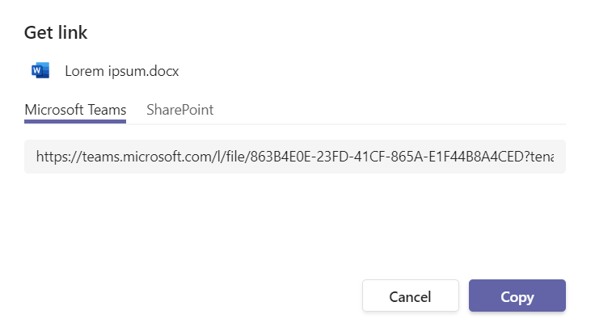The height and width of the screenshot is (327, 595).
Task: Choose SharePoint as the link type
Action: click(x=179, y=110)
